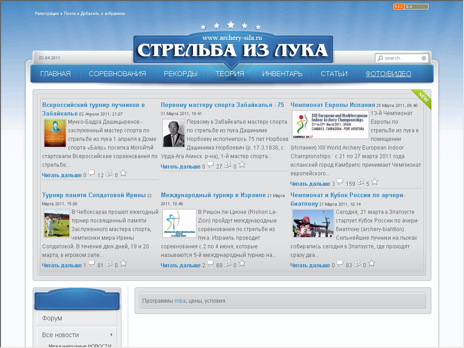The image size is (464, 348).
Task: Click star icon under Чемпионат и Кубок России
Action: pos(372,263)
